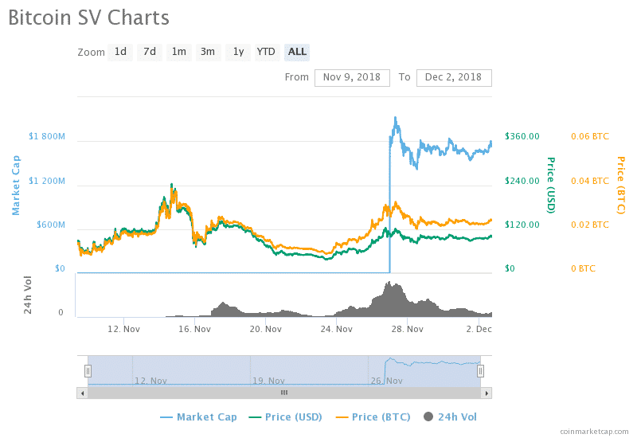The image size is (637, 438).
Task: Click the 19. Nov label in navigator
Action: coord(268,381)
